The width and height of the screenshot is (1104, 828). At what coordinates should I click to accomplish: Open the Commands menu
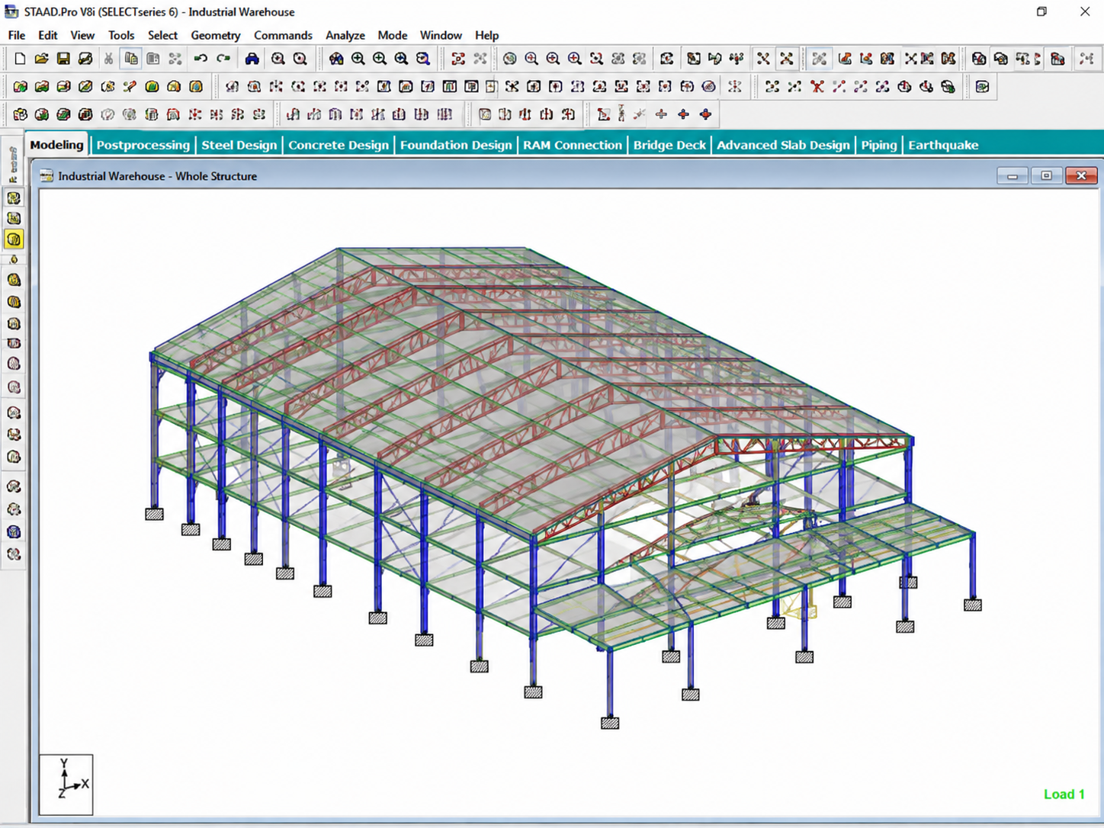[283, 35]
